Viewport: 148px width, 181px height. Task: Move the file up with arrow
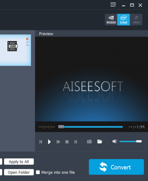point(27,42)
